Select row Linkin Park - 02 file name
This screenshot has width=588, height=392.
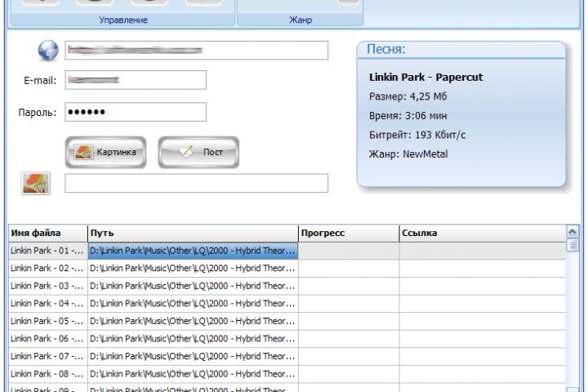pyautogui.click(x=48, y=268)
